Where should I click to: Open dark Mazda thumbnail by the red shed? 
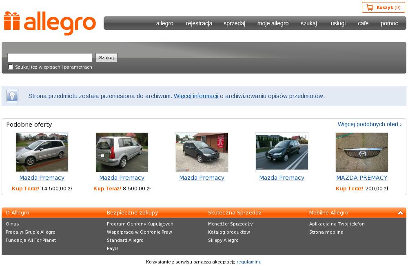click(202, 152)
